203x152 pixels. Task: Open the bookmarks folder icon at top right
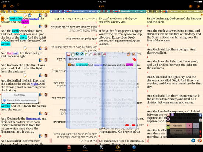click(198, 6)
